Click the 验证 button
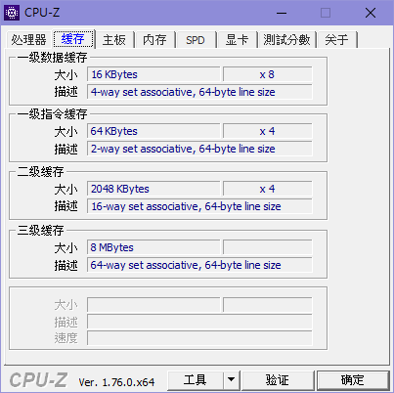This screenshot has height=393, width=394. pos(278,380)
